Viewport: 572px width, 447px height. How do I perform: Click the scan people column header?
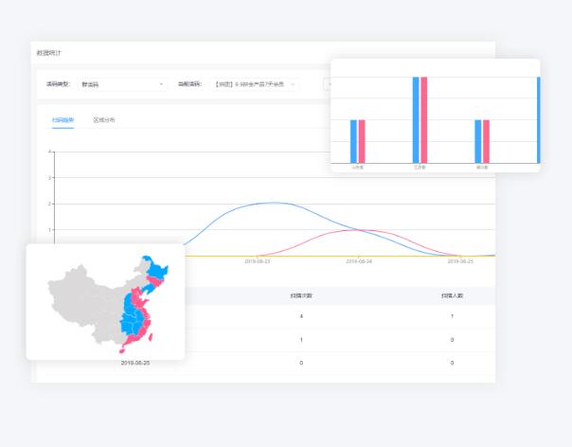[x=452, y=295]
